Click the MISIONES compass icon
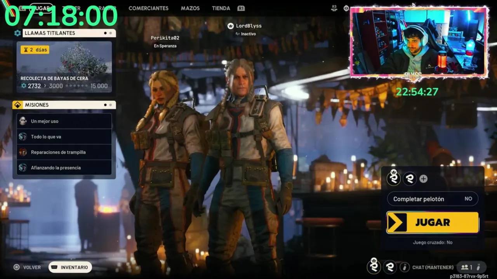This screenshot has width=497, height=279. (x=17, y=105)
